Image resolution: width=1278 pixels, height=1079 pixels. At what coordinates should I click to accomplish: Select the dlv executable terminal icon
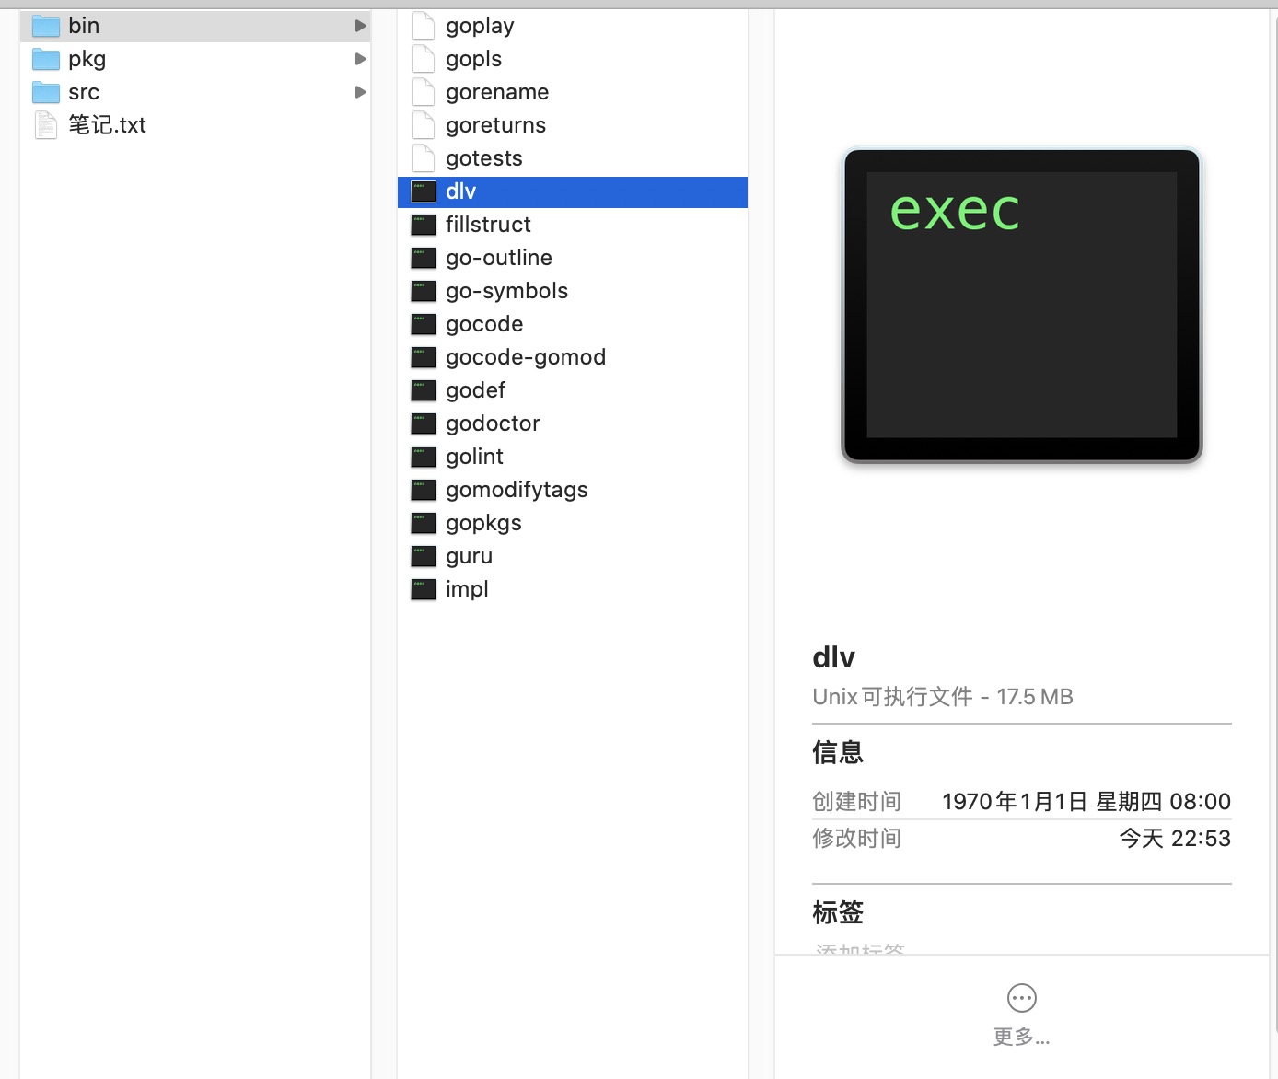point(423,191)
